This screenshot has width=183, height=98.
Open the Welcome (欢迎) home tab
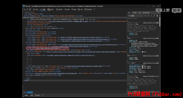[35, 10]
